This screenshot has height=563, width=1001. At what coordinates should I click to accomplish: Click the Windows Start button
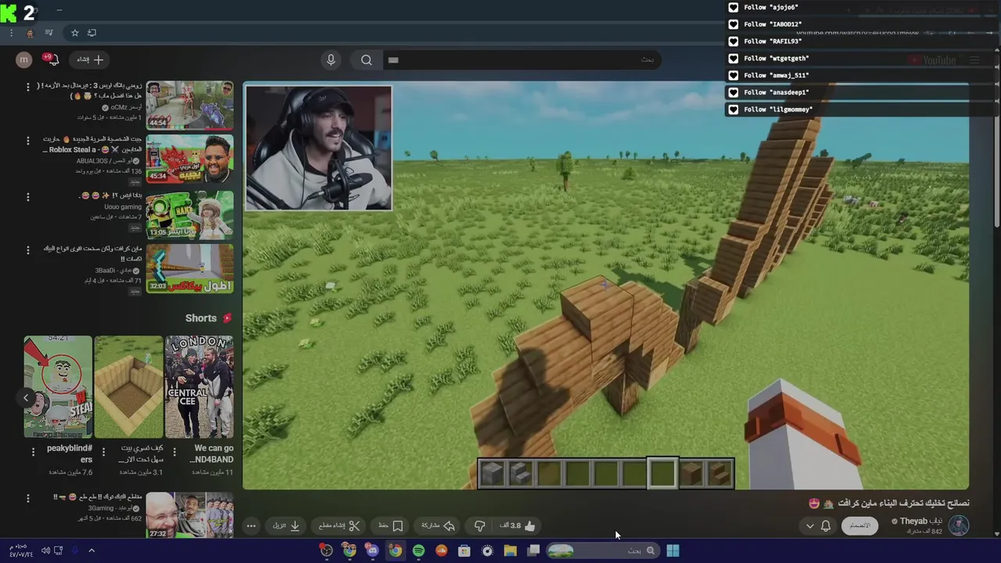tap(673, 550)
